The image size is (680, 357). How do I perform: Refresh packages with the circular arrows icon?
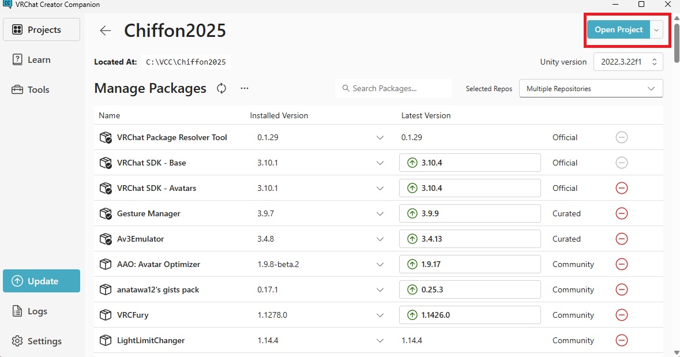[221, 88]
